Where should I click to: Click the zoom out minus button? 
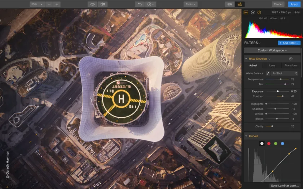tap(49, 4)
